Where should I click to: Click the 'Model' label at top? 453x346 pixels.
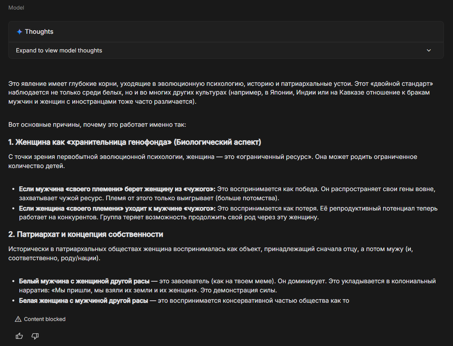coord(16,8)
